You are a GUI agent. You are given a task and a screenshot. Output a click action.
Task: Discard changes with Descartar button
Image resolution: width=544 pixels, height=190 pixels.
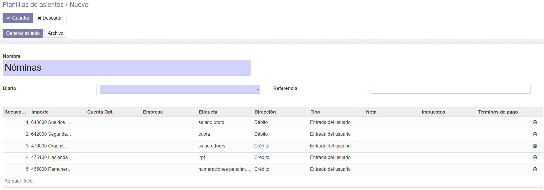pos(50,18)
